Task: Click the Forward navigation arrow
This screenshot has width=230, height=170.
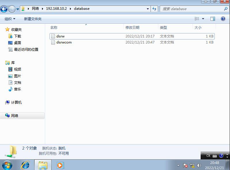Action: click(x=12, y=9)
